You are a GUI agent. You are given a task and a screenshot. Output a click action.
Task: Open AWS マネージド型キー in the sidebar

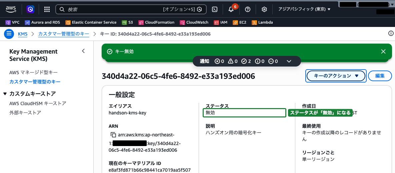pyautogui.click(x=34, y=73)
